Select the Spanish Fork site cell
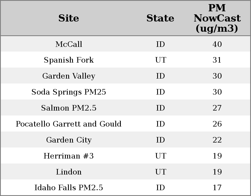The height and width of the screenshot is (196, 251). [69, 60]
